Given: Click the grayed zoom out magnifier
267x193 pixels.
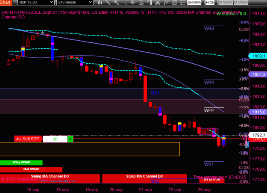Looking at the screenshot, I should [x=124, y=3].
